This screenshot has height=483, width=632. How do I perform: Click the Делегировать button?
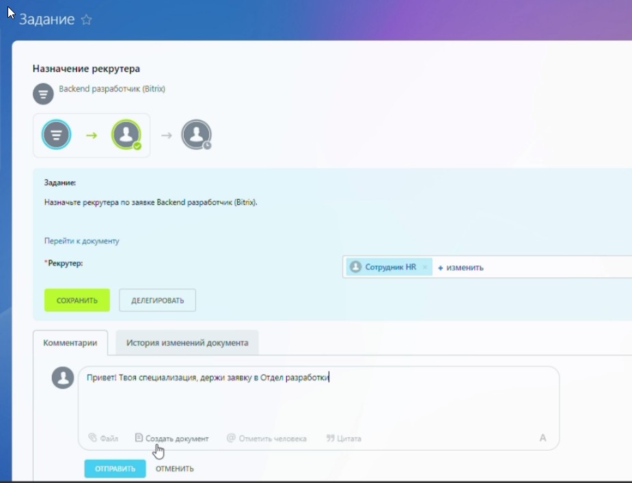pos(158,300)
